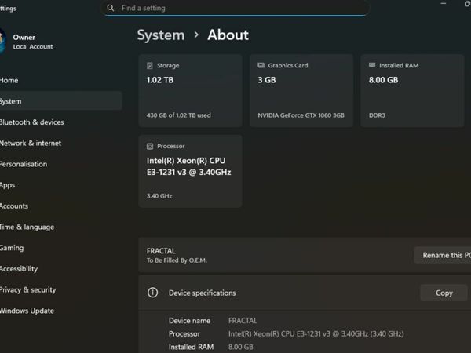Viewport: 471px width, 353px height.
Task: Open Personalisation settings
Action: coord(24,164)
